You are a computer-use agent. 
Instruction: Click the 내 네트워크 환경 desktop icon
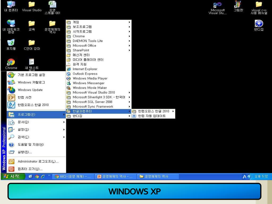coord(11,26)
